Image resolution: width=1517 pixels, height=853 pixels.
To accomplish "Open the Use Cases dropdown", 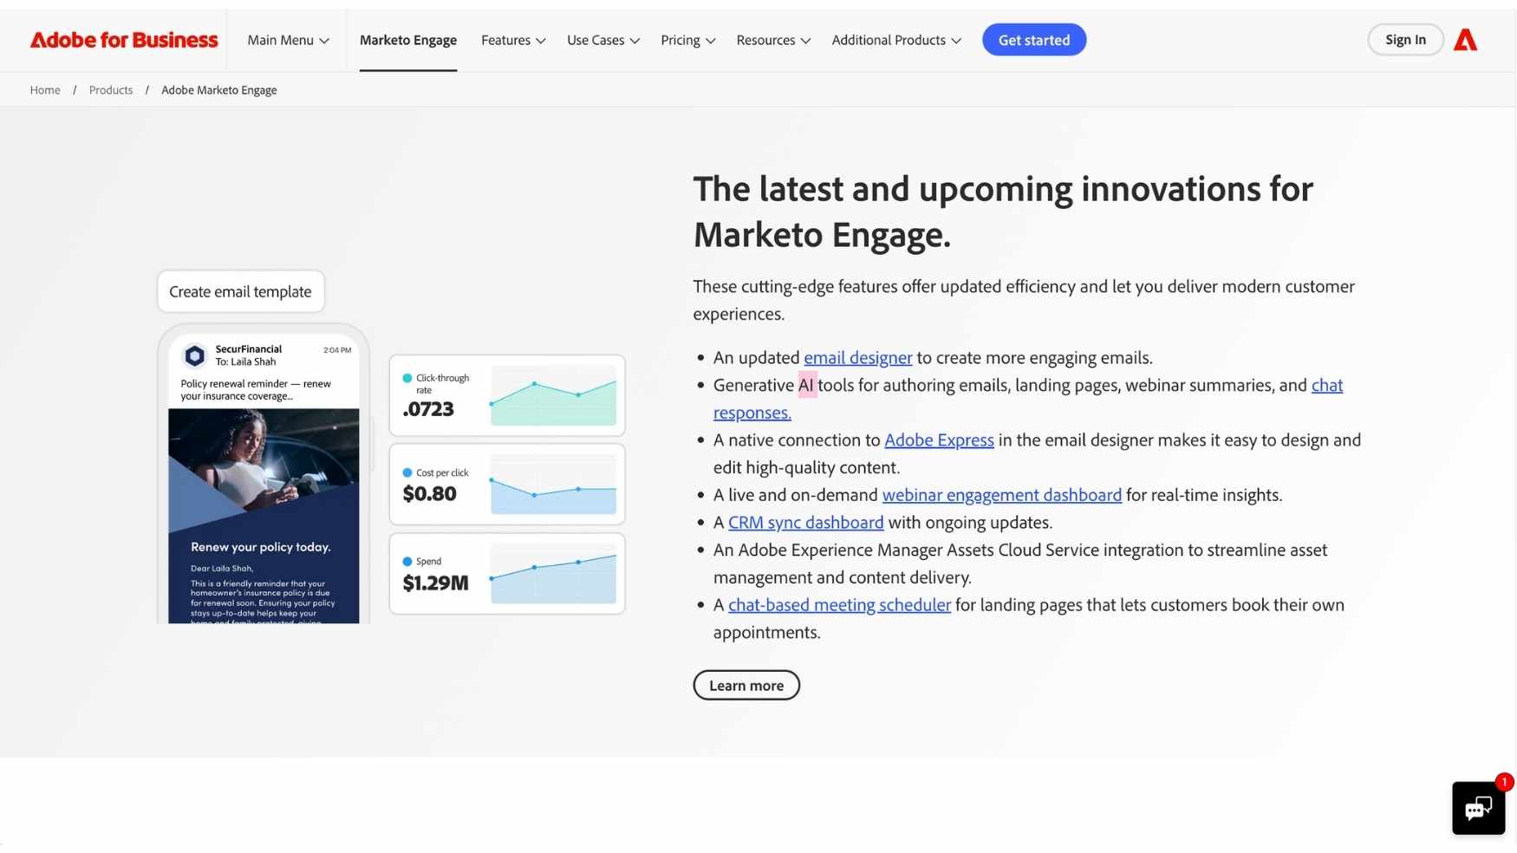I will click(603, 40).
